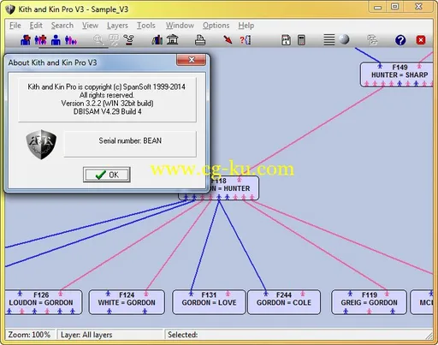
Task: Click the copyright SpanSoft 1999-2014 line
Action: tap(106, 86)
